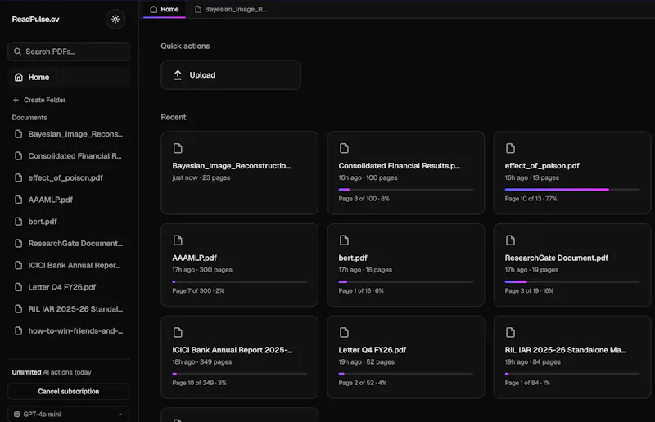Click the search magnifier icon

pos(17,52)
